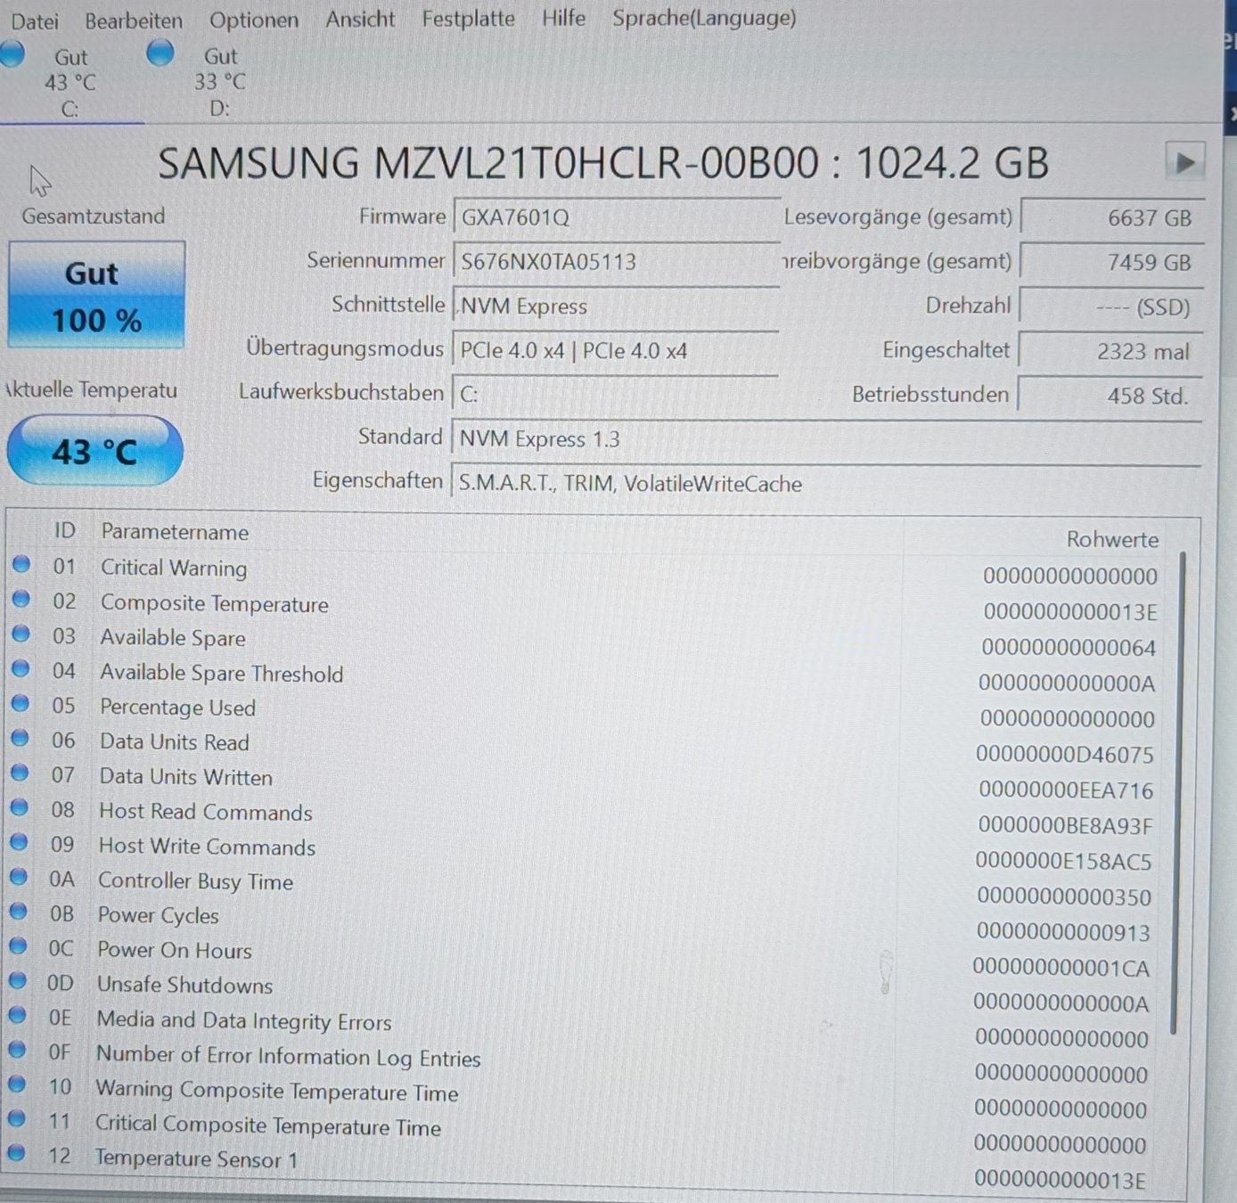This screenshot has width=1237, height=1203.
Task: Select the Critical Warning parameter name
Action: coord(174,568)
